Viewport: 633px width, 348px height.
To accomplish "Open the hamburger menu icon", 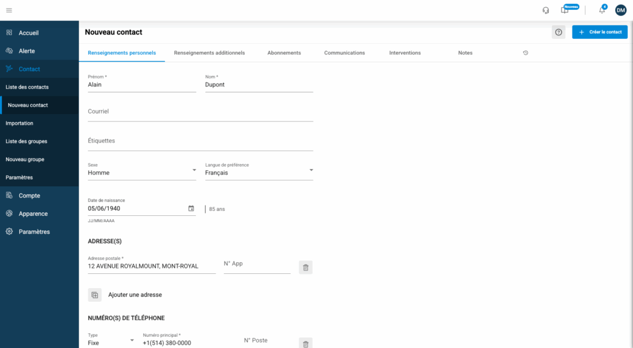I will (x=9, y=10).
